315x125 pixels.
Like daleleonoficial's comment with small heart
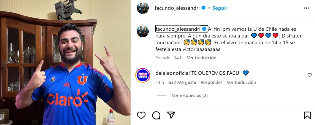coord(309,75)
